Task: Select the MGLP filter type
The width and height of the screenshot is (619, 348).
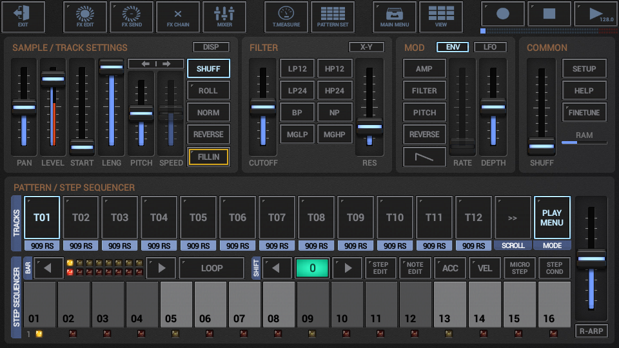Action: point(297,135)
